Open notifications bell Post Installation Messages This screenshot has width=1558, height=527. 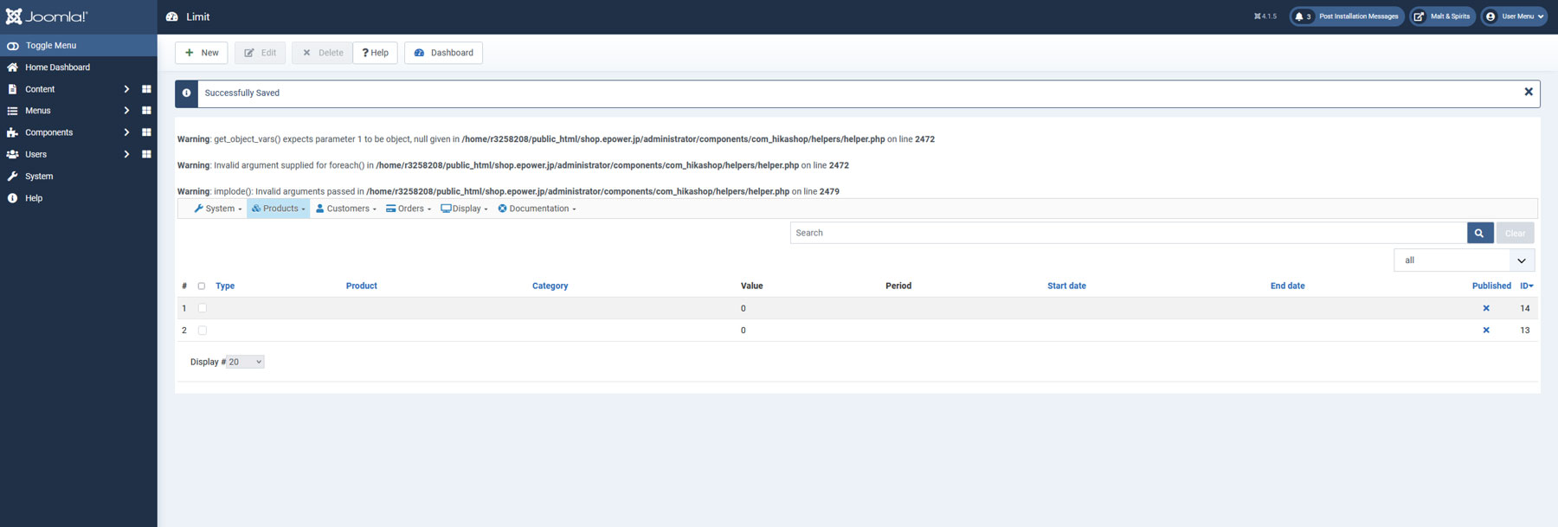point(1346,16)
